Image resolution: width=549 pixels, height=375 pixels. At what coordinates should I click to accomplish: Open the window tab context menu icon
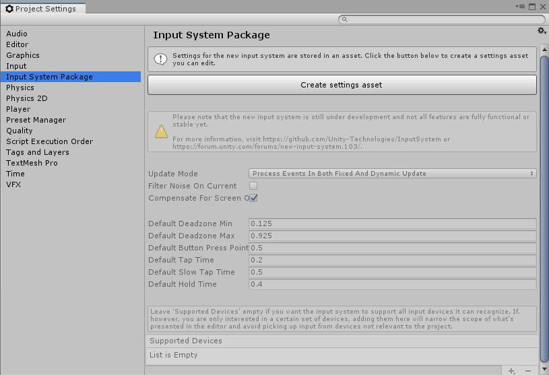click(x=521, y=6)
